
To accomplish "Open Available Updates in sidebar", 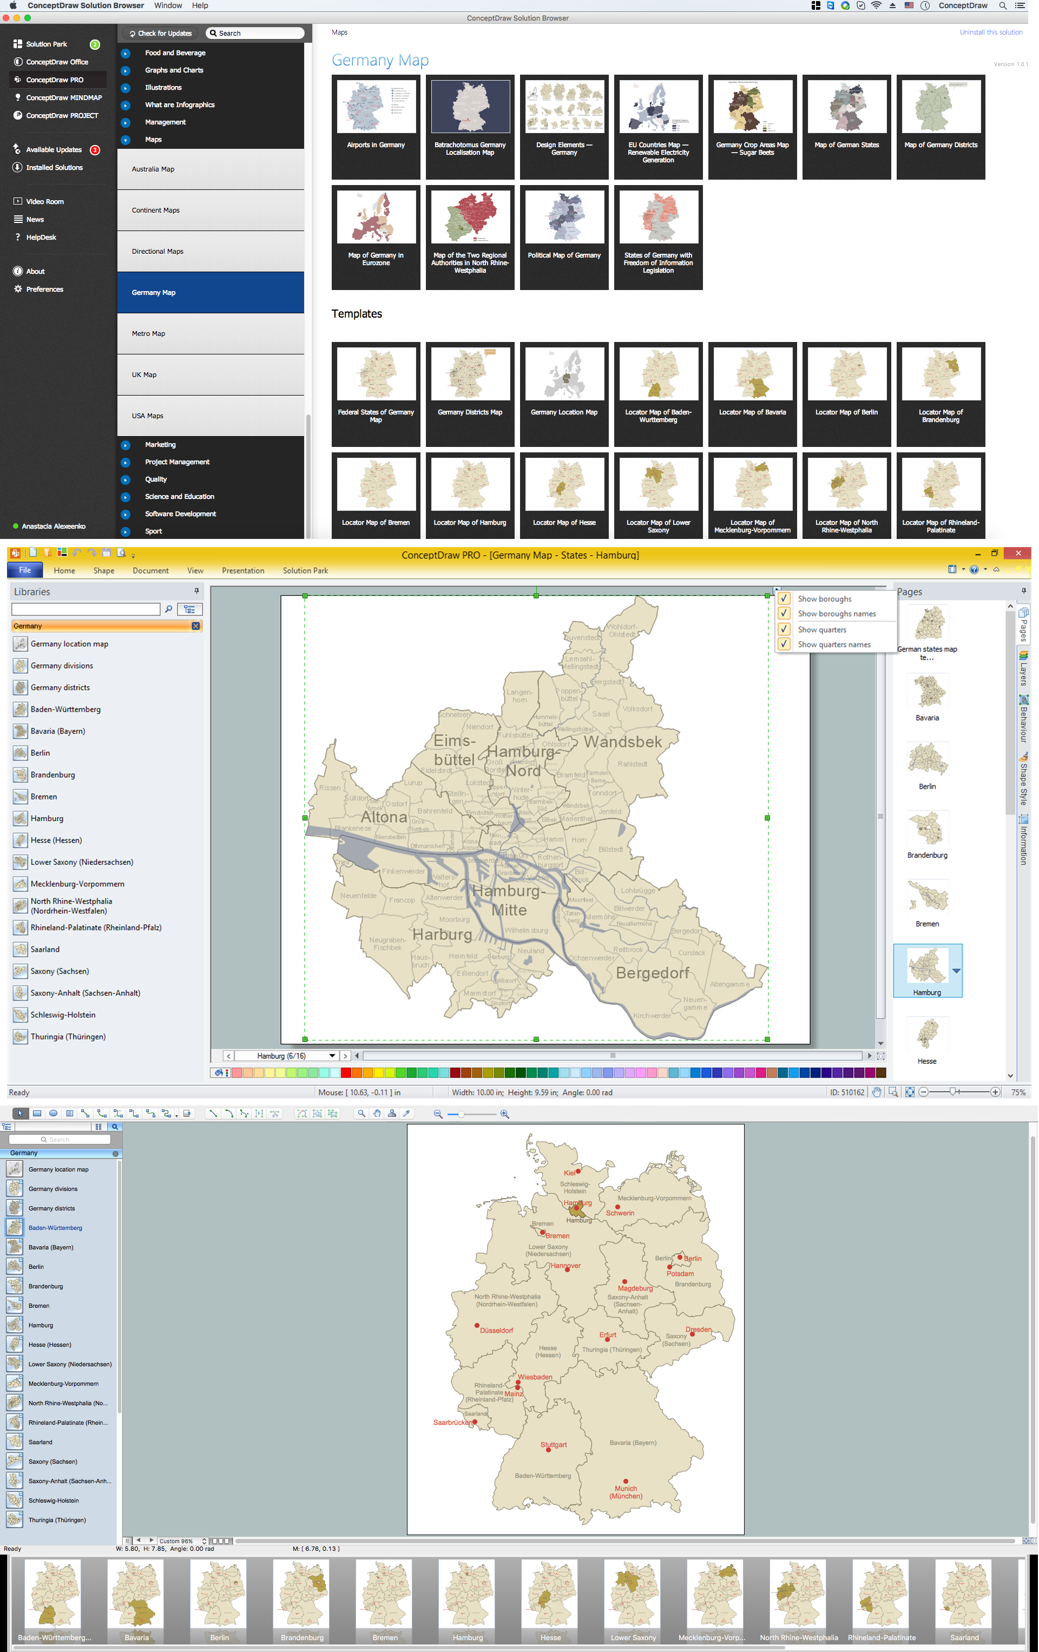I will 54,149.
